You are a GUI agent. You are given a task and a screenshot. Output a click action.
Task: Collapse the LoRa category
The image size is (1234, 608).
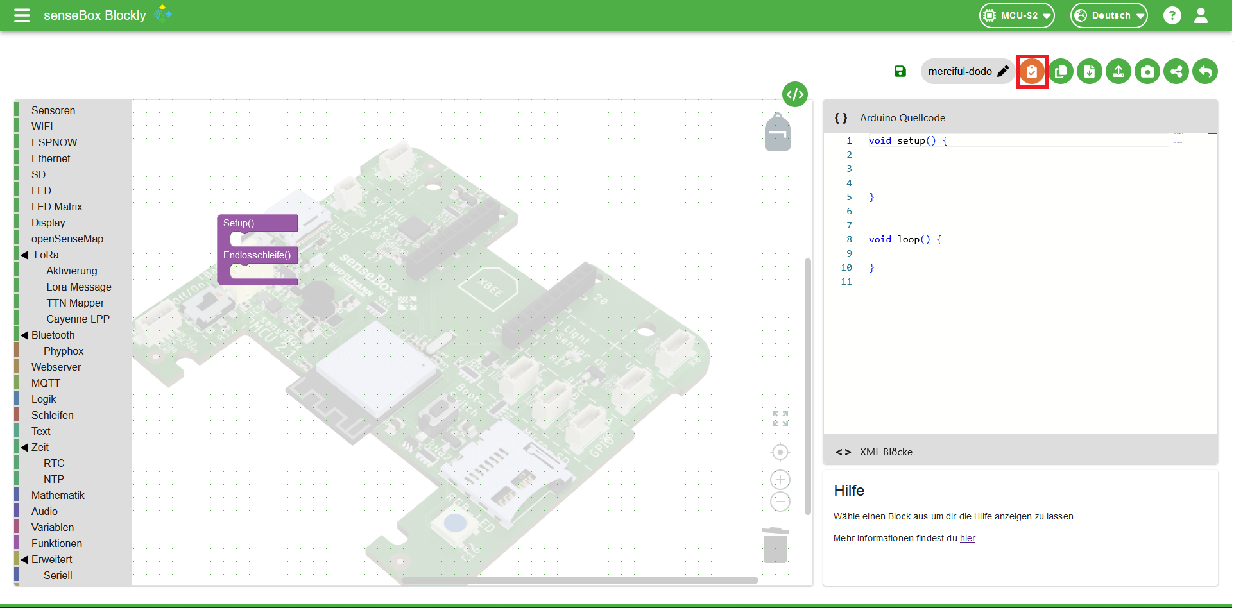tap(25, 255)
